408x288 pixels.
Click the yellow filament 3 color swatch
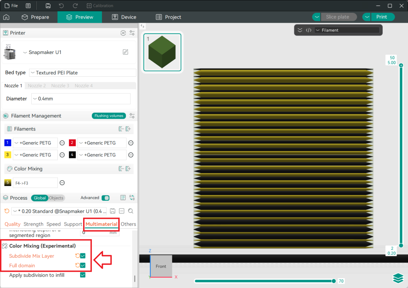pyautogui.click(x=8, y=155)
